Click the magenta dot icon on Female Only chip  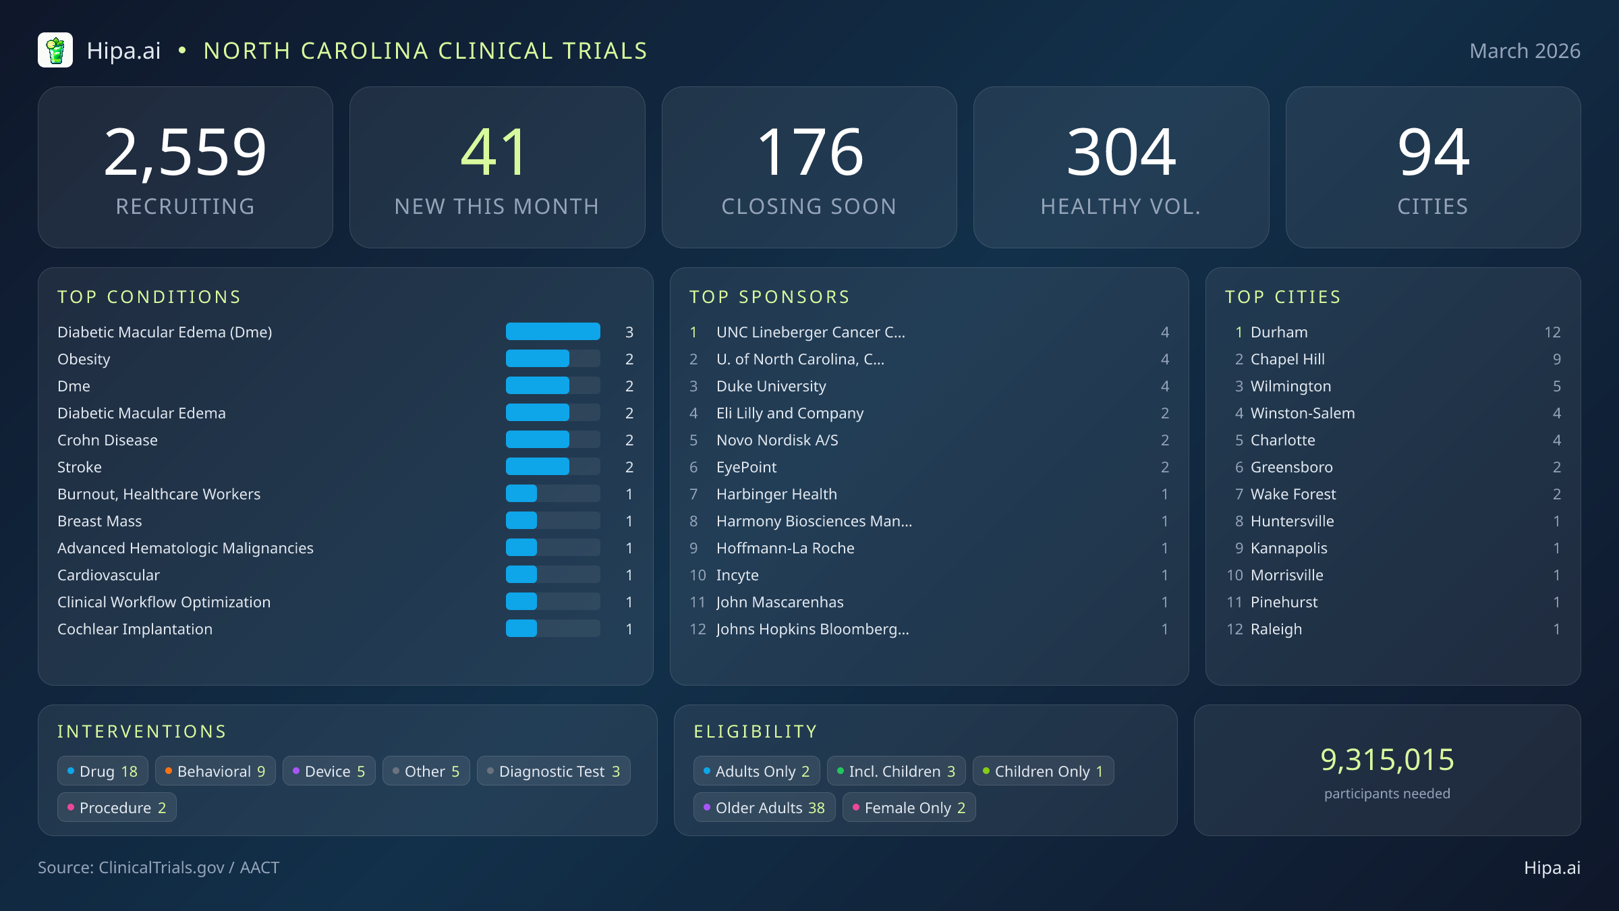click(x=855, y=807)
